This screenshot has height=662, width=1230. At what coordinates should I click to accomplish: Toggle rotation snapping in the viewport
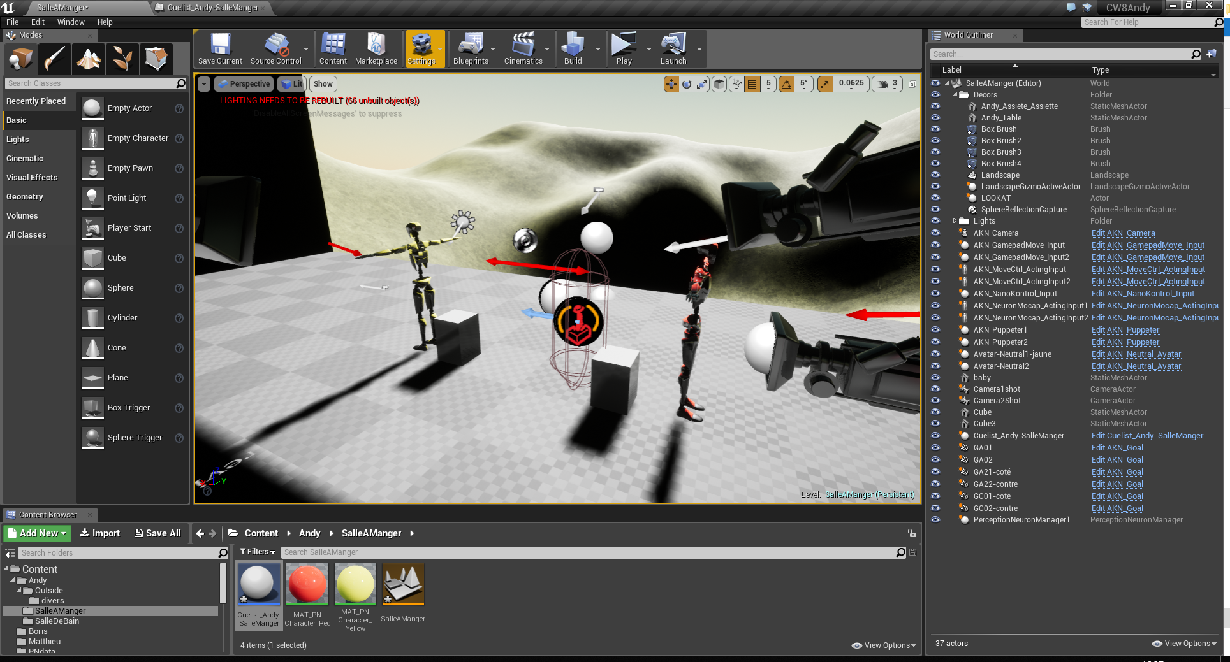click(787, 84)
